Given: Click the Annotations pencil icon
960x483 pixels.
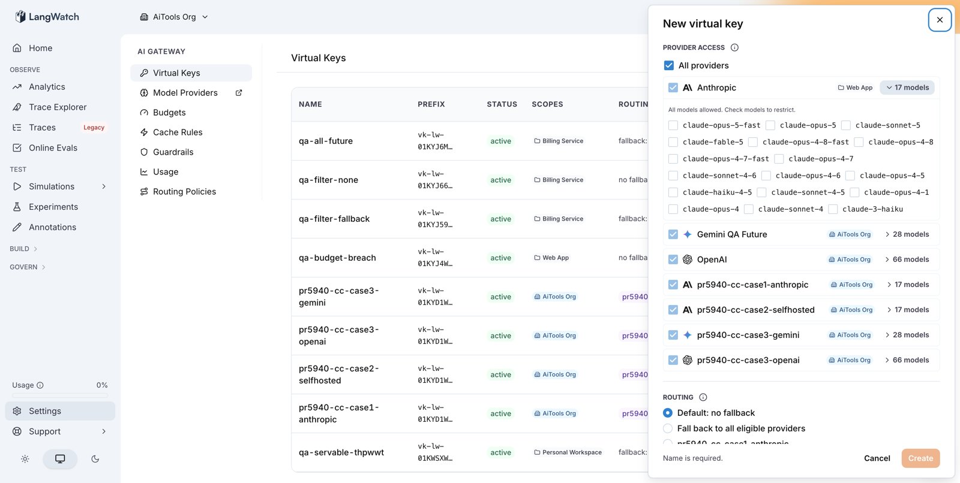Looking at the screenshot, I should (x=17, y=227).
